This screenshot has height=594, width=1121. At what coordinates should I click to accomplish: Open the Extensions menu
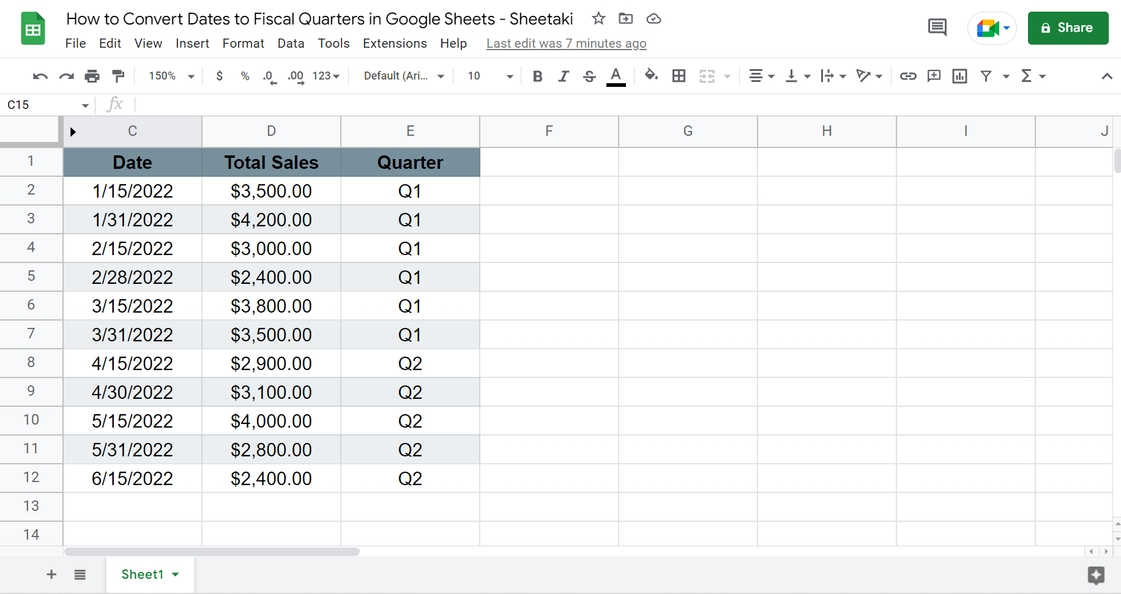(x=395, y=43)
